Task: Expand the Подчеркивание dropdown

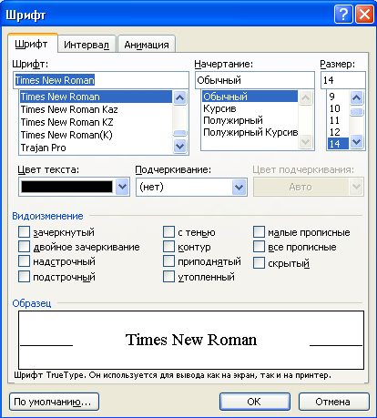Action: [239, 187]
